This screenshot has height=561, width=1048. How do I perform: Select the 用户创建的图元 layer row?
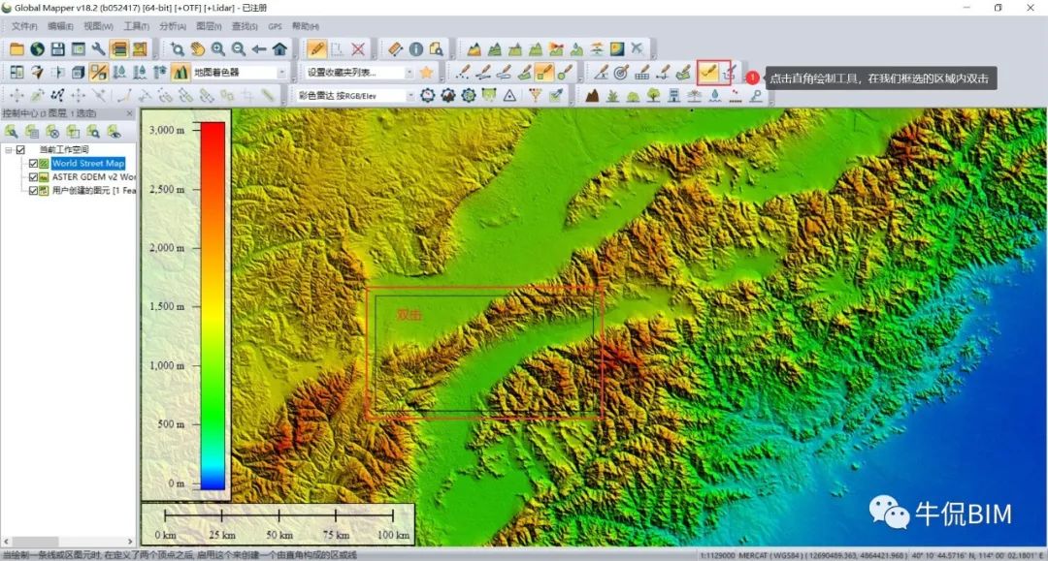(x=93, y=190)
